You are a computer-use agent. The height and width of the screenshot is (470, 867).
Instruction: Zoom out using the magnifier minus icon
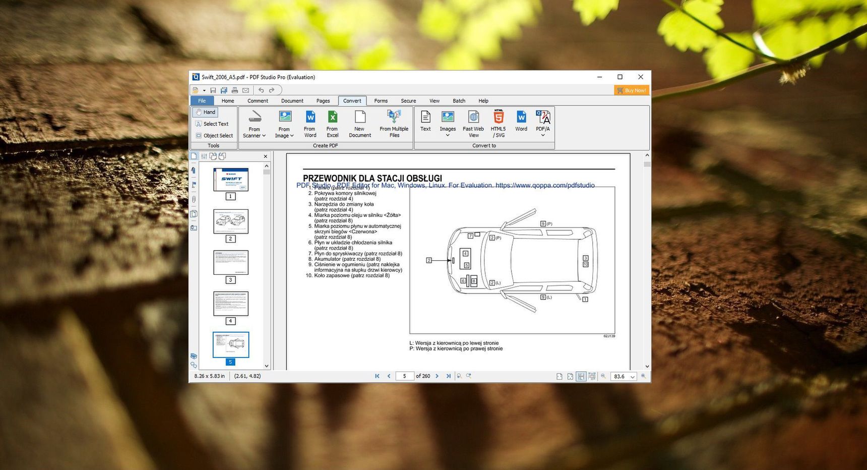[x=603, y=376]
